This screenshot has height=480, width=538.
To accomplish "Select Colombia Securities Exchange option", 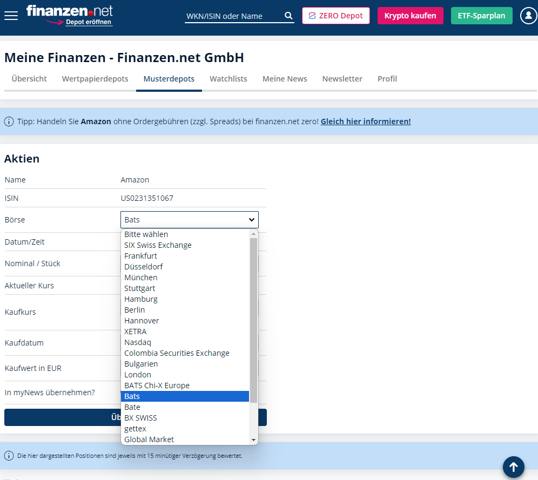I will click(185, 353).
